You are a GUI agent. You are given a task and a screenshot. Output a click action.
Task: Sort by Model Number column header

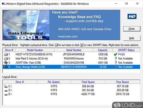pyautogui.click(x=35, y=50)
